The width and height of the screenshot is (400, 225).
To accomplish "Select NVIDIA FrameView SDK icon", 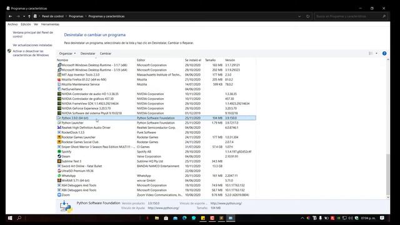I will [59, 104].
